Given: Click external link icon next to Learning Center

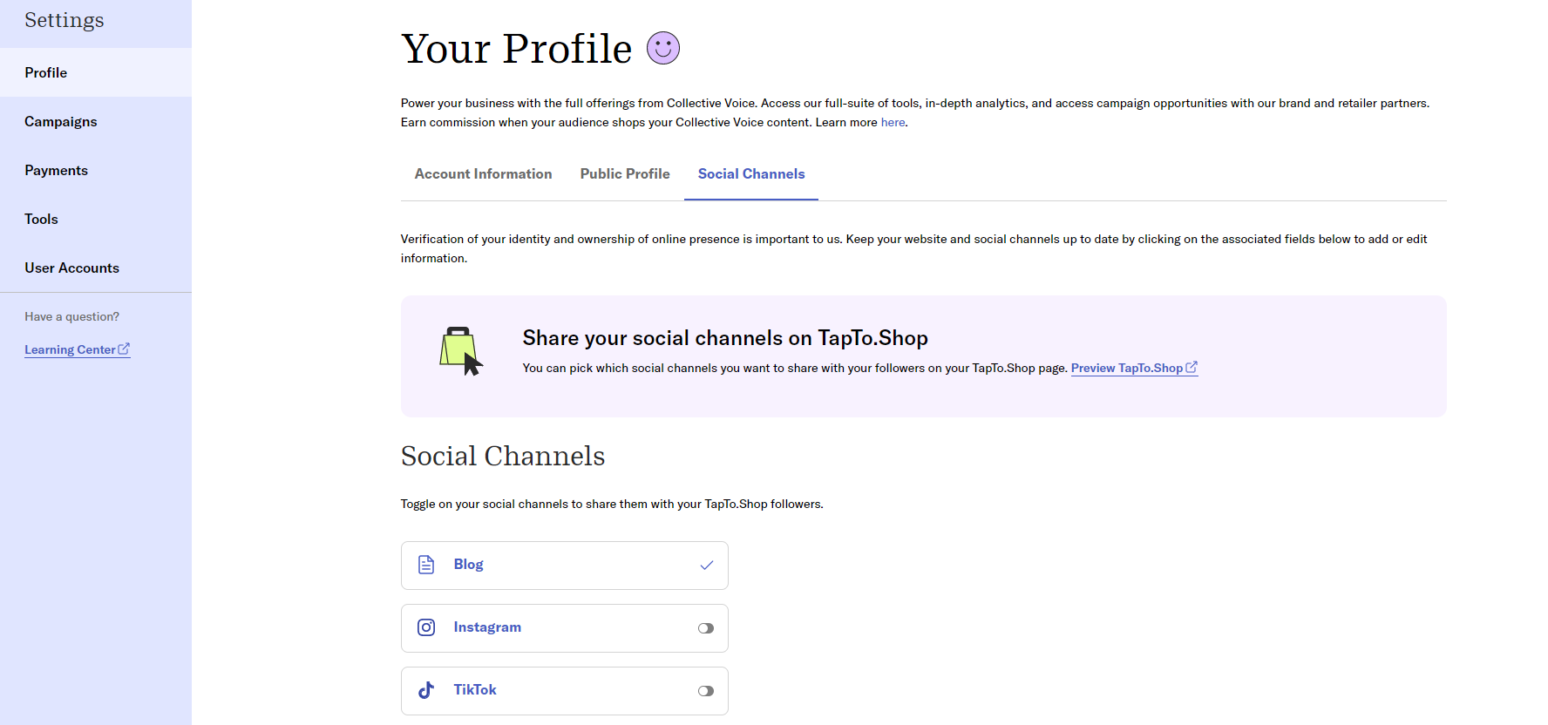Looking at the screenshot, I should tap(124, 349).
